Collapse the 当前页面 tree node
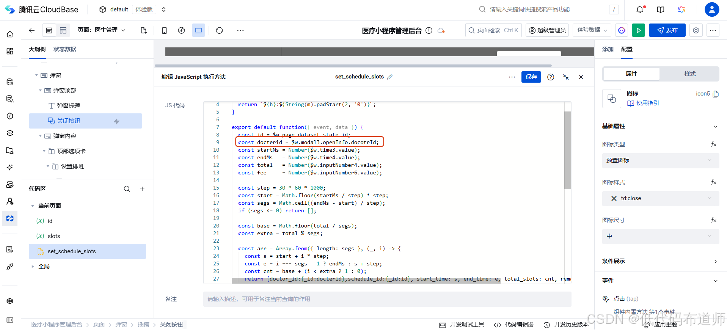 pos(33,206)
